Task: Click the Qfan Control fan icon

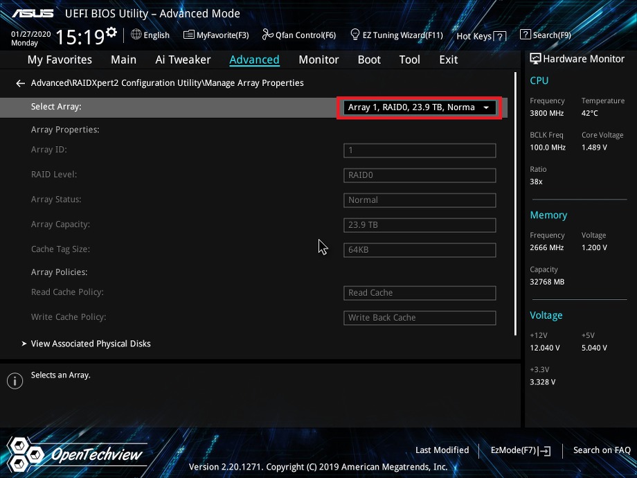Action: (x=267, y=35)
